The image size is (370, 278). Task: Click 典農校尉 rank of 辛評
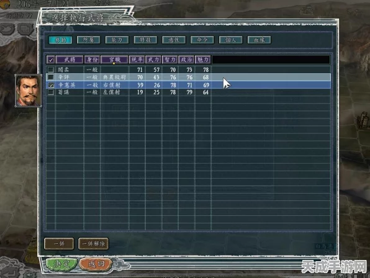114,77
